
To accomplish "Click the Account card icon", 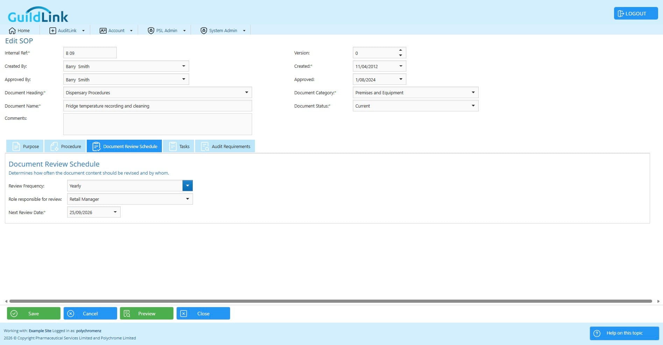I will click(103, 31).
